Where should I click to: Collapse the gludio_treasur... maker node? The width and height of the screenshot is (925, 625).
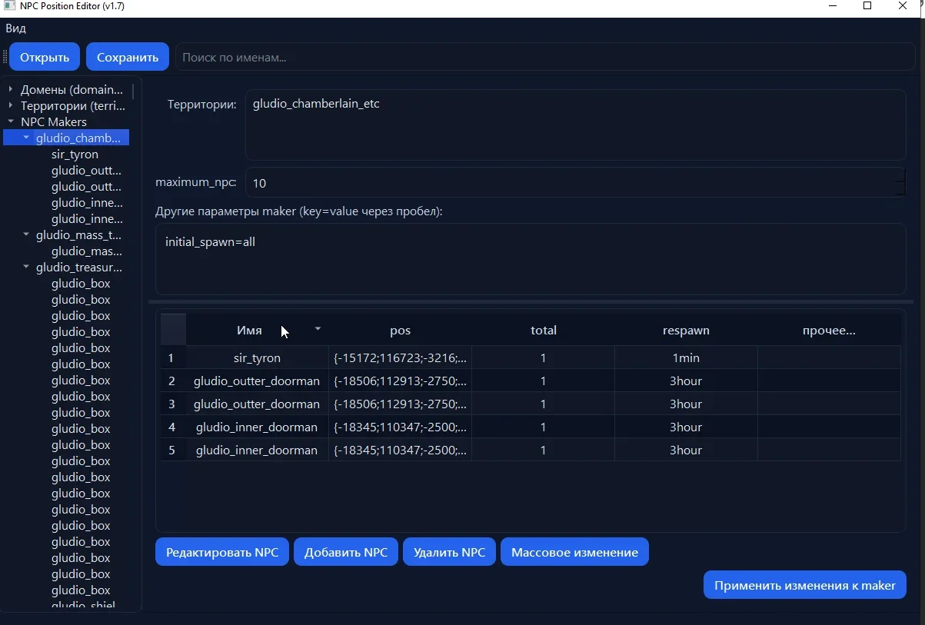26,268
